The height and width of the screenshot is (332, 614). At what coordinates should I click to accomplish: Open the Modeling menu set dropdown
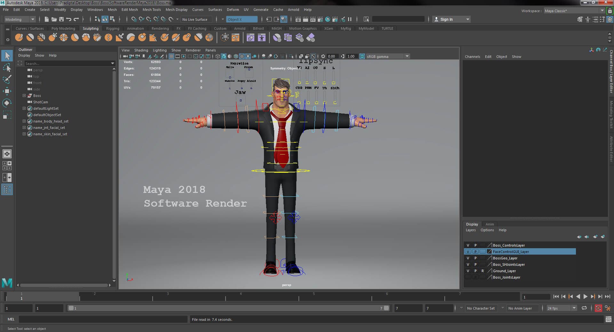(20, 19)
